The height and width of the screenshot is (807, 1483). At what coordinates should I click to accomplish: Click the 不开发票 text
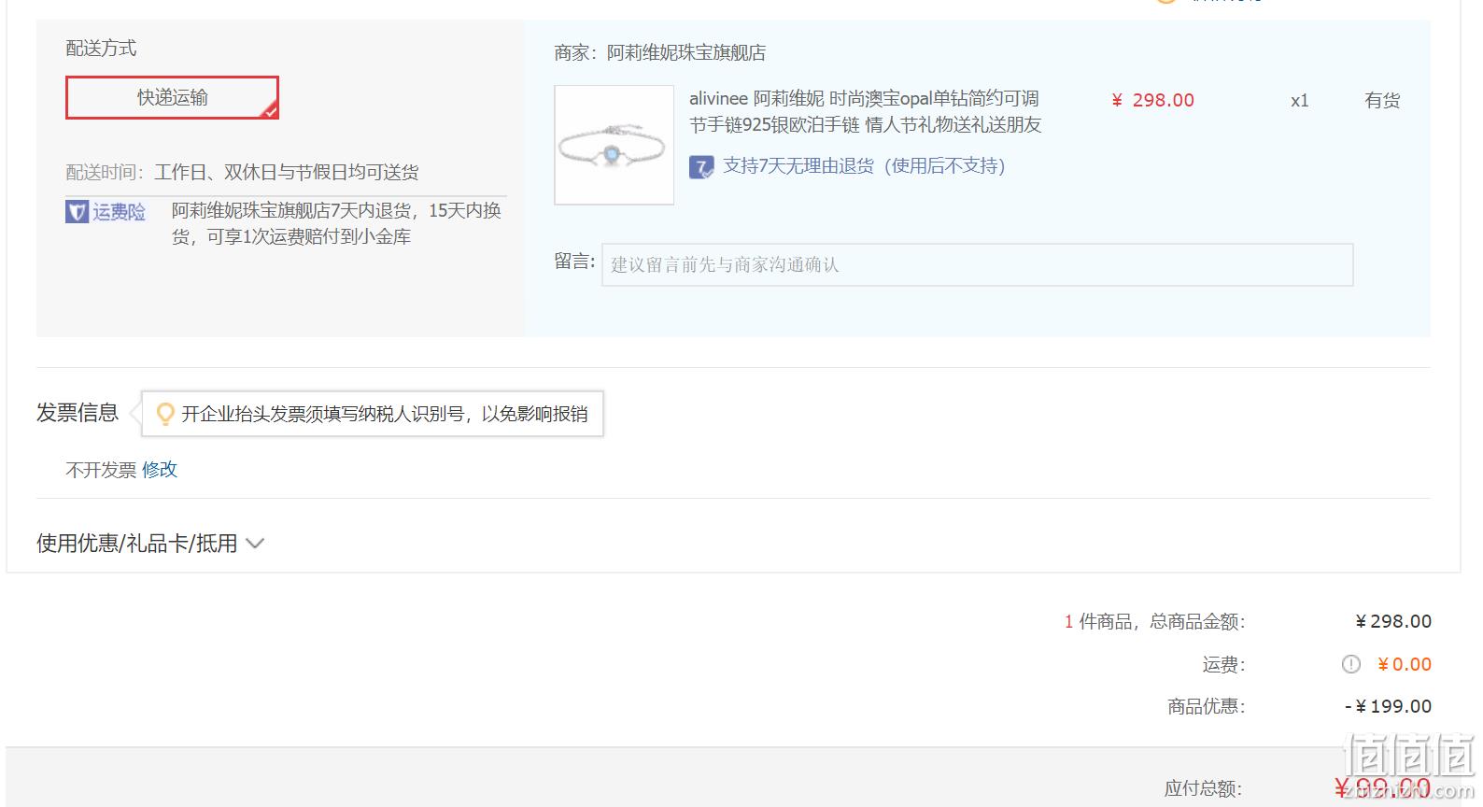101,470
